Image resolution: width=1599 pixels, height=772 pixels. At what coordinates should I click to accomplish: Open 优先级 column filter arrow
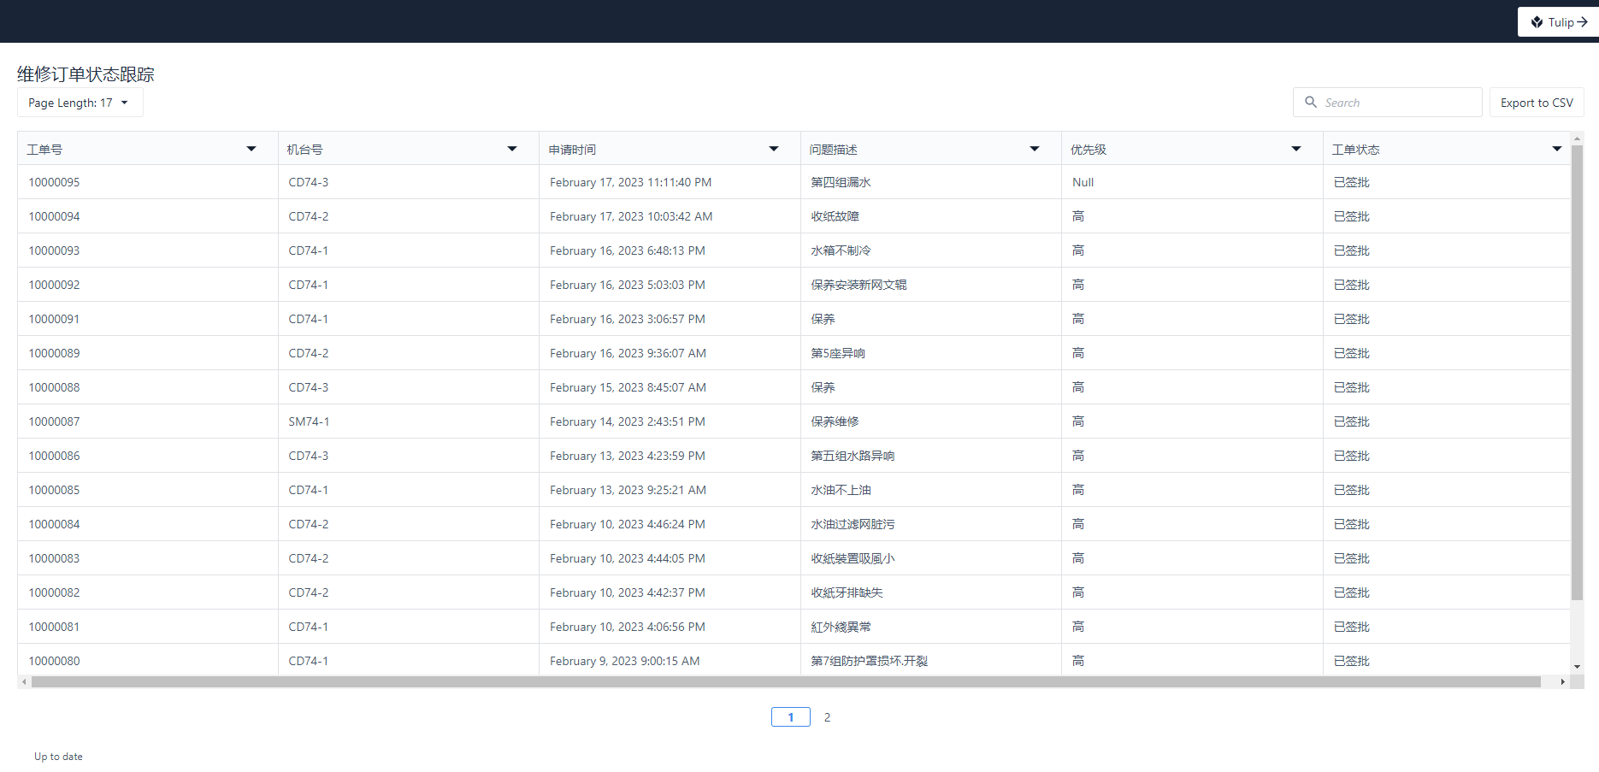pyautogui.click(x=1296, y=149)
